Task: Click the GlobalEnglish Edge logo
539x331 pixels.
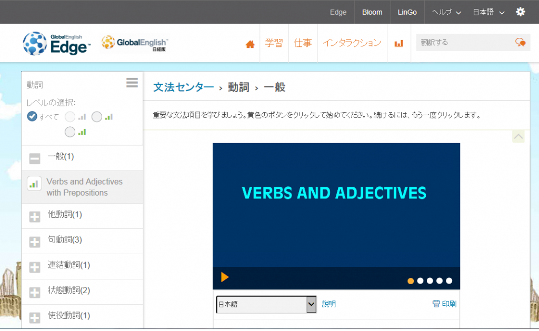Action: (57, 44)
